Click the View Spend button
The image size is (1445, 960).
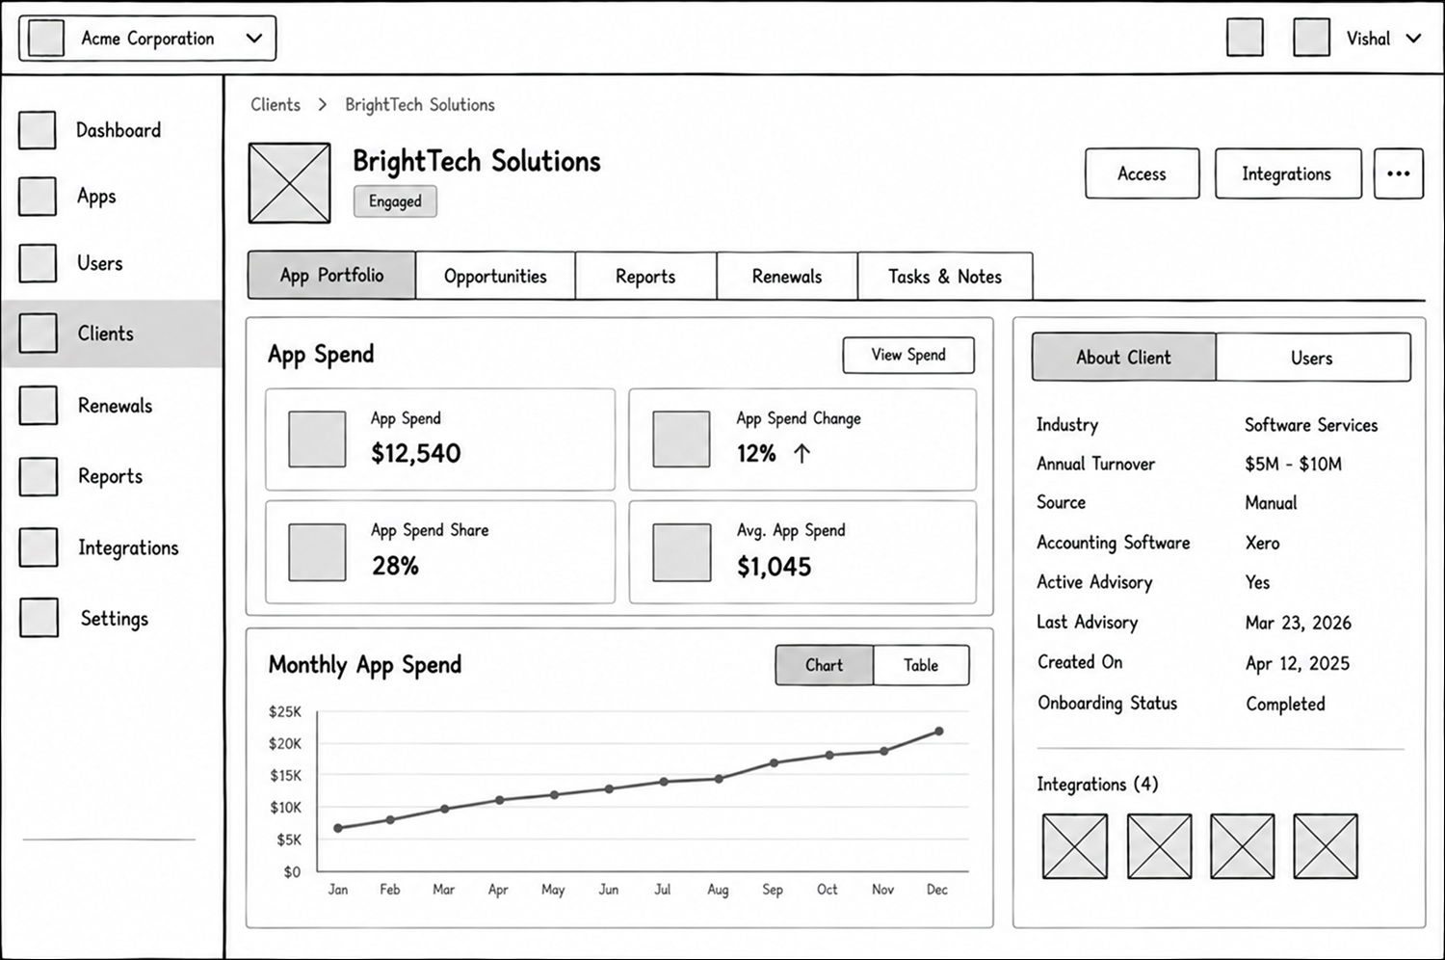(908, 355)
